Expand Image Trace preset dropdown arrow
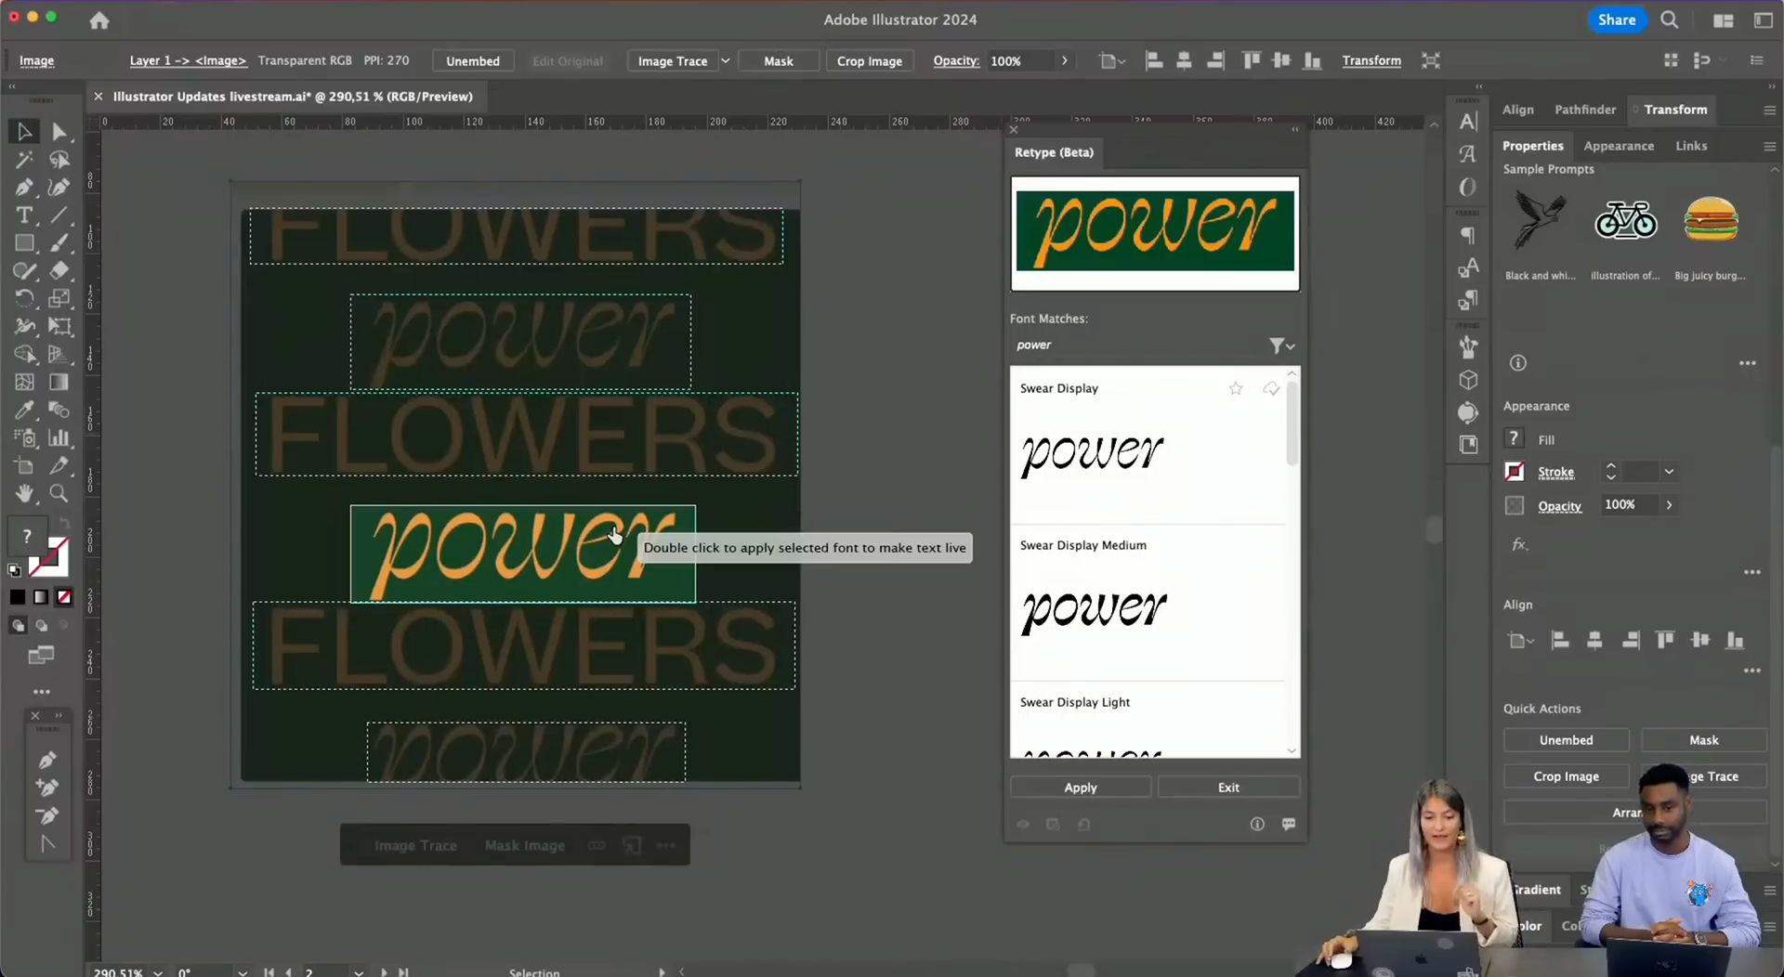 pos(726,60)
